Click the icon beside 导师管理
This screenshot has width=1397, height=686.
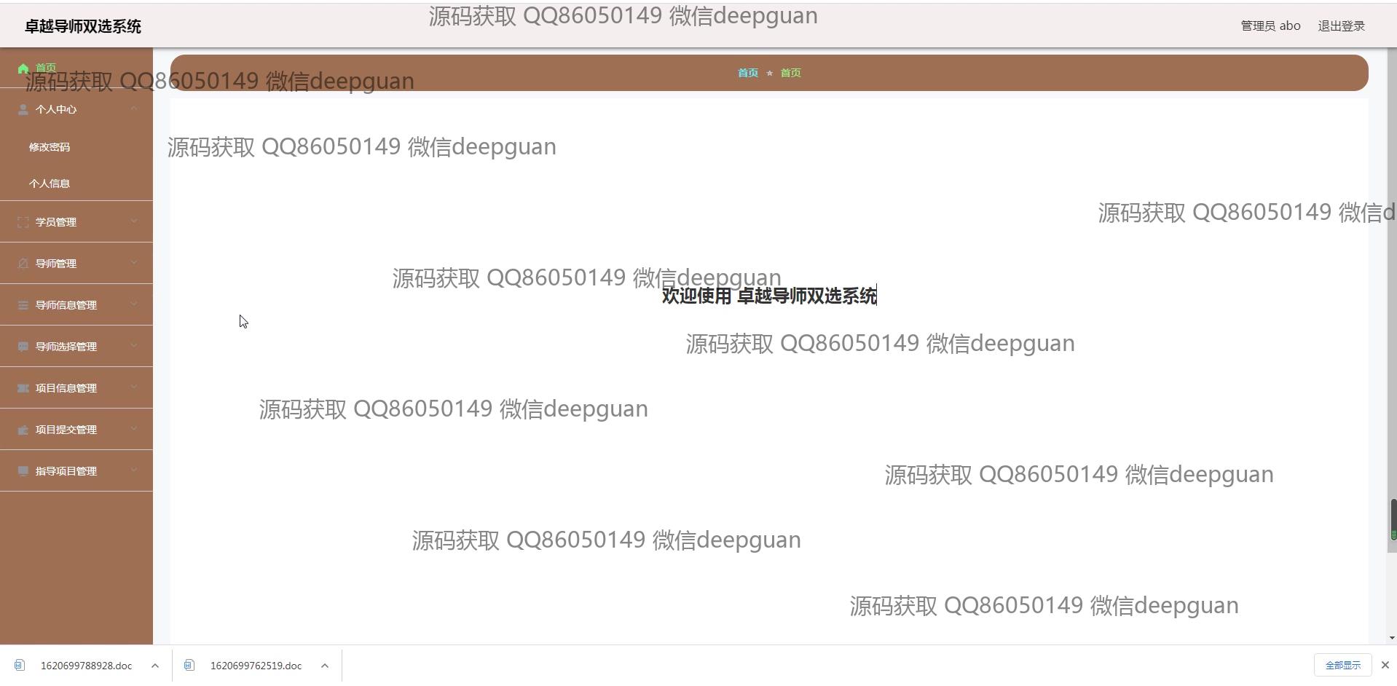click(23, 264)
